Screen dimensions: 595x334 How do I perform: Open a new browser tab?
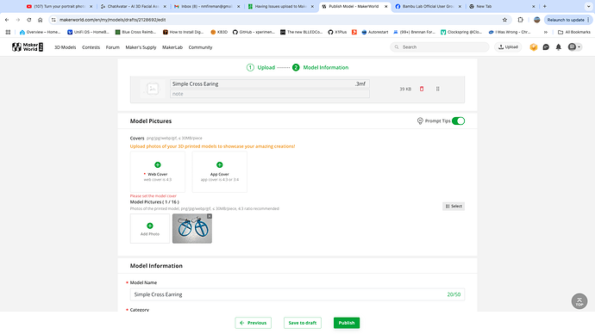tap(544, 6)
